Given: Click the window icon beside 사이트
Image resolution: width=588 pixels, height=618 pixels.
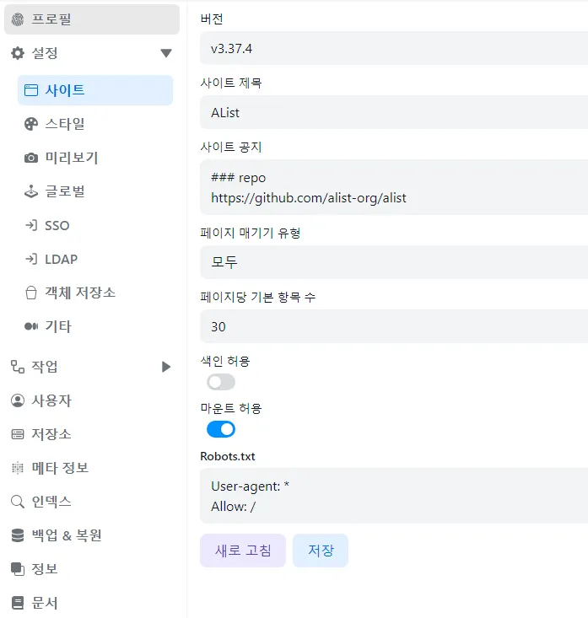Looking at the screenshot, I should click(x=31, y=90).
